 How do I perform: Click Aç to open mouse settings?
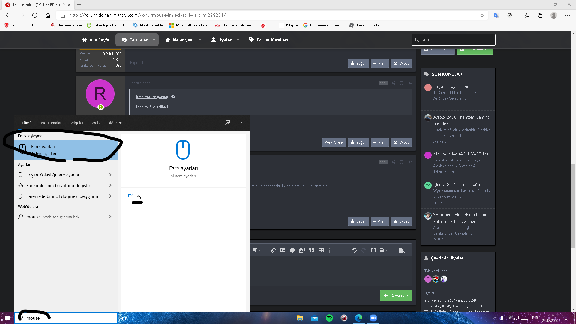(139, 196)
